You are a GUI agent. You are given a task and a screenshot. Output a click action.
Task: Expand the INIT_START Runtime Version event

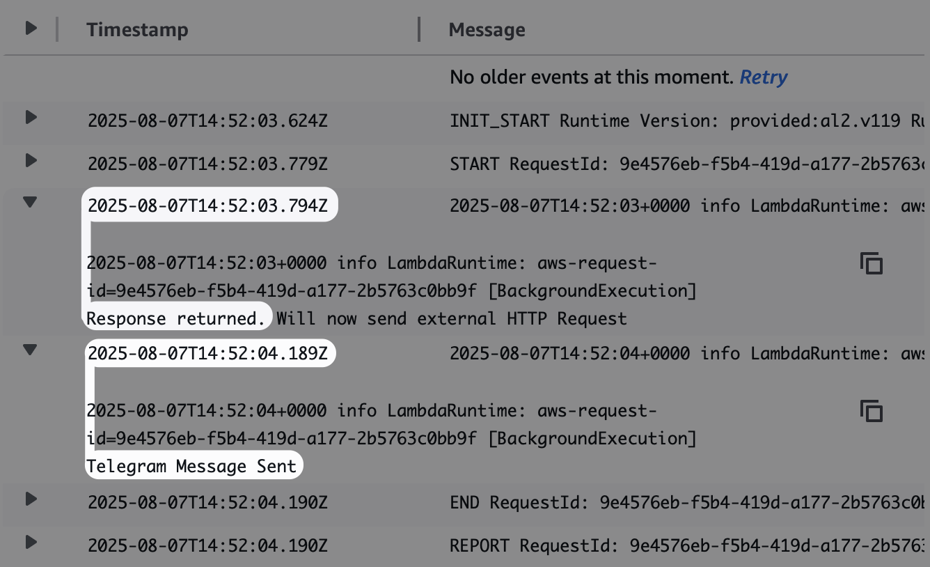[31, 117]
